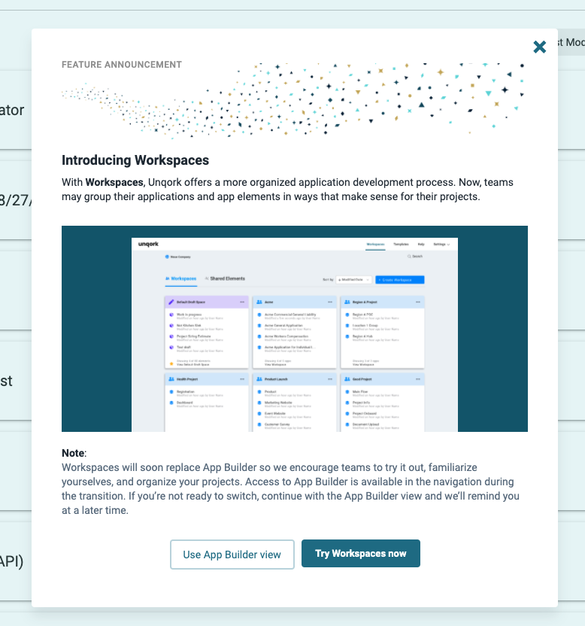Click the bold Note label

73,453
